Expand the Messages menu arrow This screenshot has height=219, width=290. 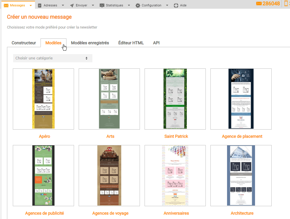[30, 5]
